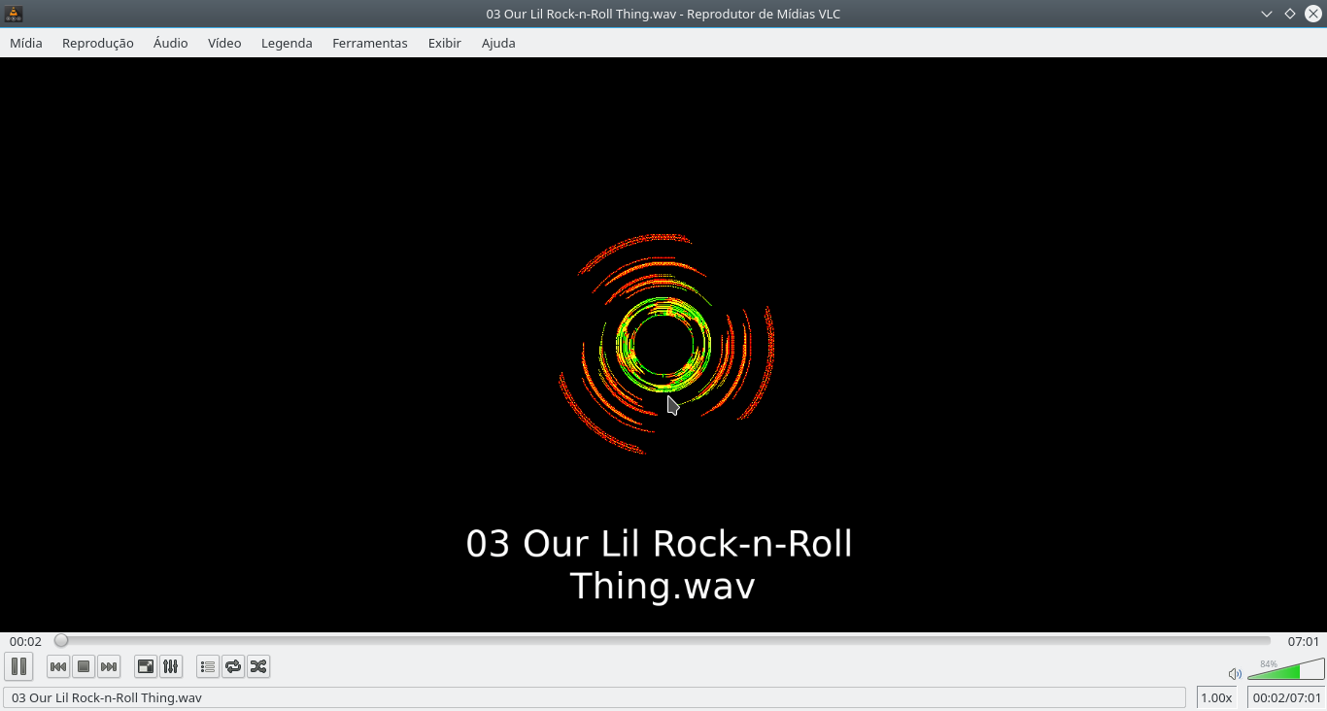The image size is (1327, 711).
Task: Click the playback progress seek bar
Action: pos(663,640)
